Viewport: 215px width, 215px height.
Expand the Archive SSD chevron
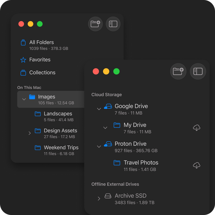pos(99,199)
